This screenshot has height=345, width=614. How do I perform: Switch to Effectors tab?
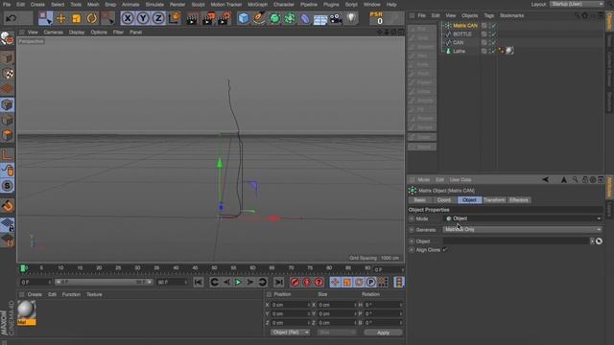(x=518, y=200)
